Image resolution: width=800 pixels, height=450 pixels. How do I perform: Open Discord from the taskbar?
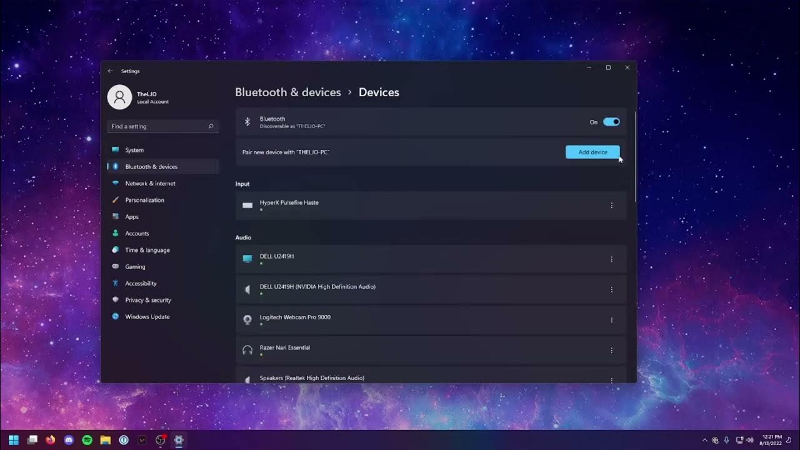tap(69, 440)
